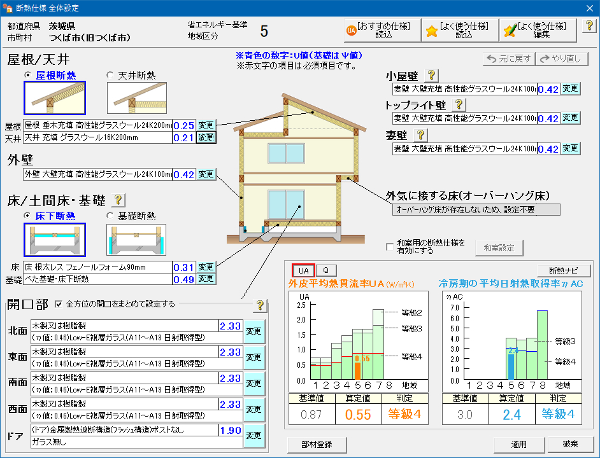Screen dimensions: 600x458
Task: Select the 基礎断熱 radio option
Action: click(x=110, y=216)
